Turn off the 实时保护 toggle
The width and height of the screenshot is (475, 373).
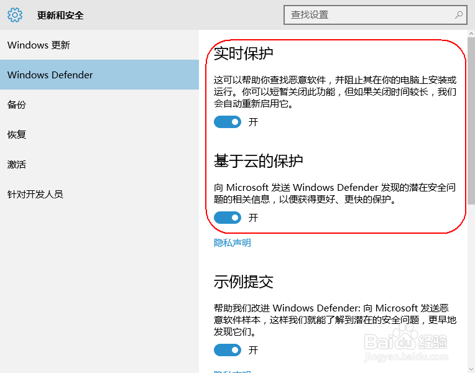pyautogui.click(x=228, y=122)
